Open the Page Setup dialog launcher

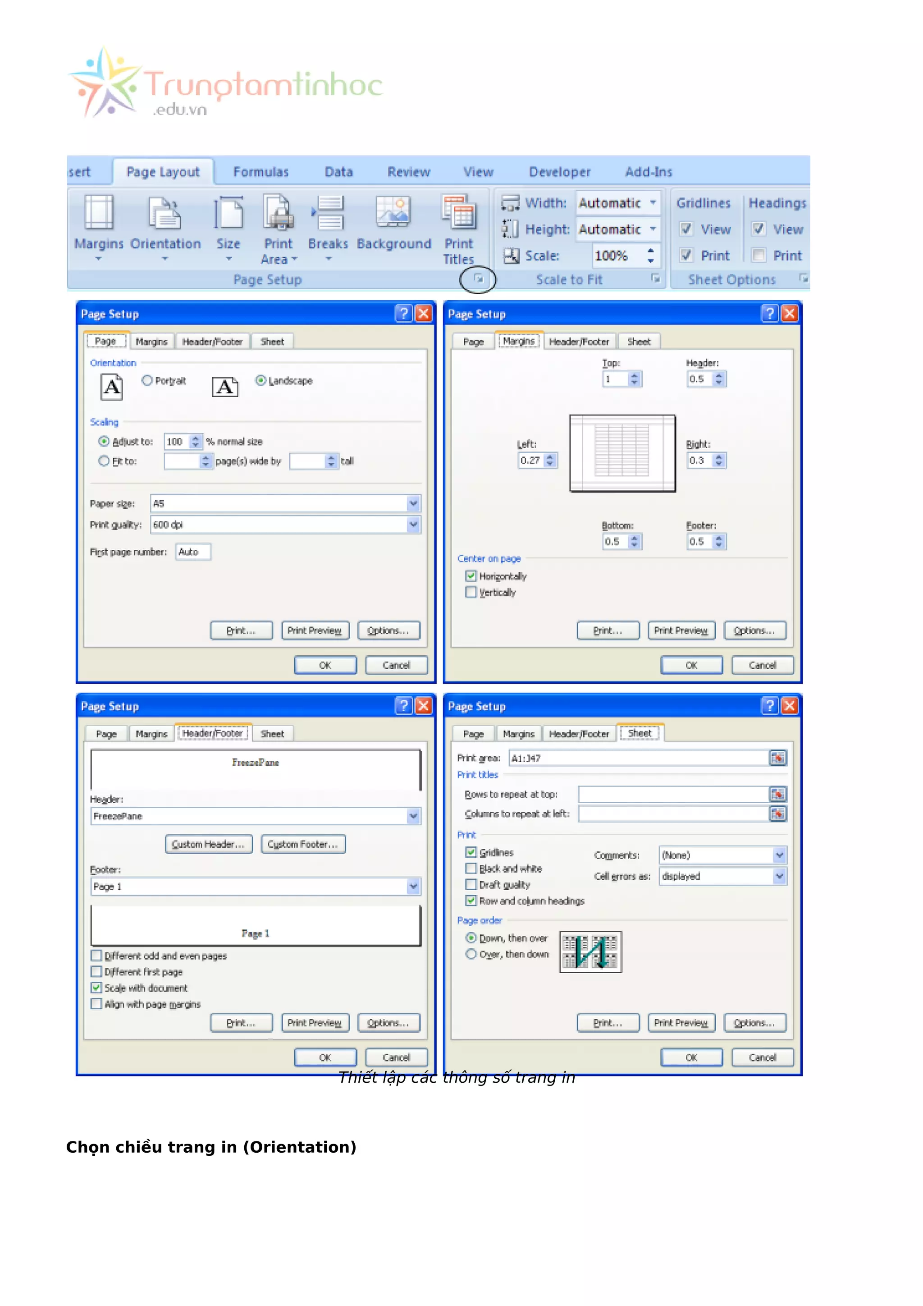coord(479,279)
